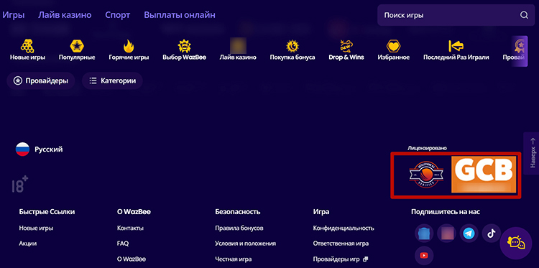Click the Быстрые Ссылки heading
The width and height of the screenshot is (539, 268).
pyautogui.click(x=47, y=212)
